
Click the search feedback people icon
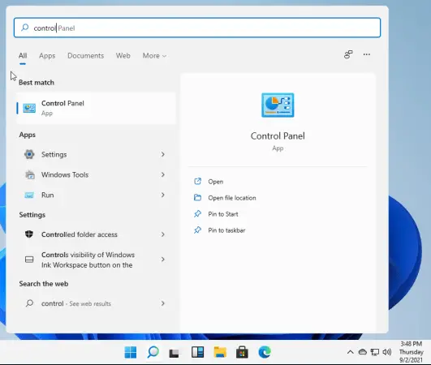pyautogui.click(x=348, y=54)
